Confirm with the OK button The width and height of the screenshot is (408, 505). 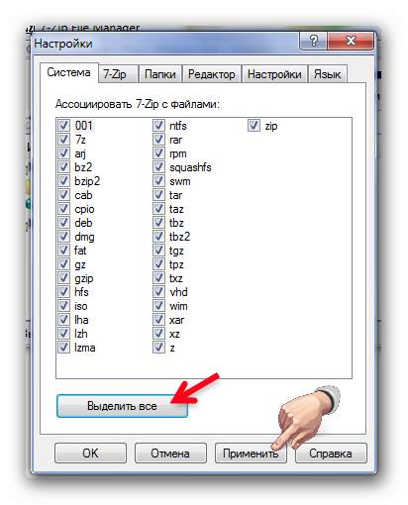click(x=90, y=453)
